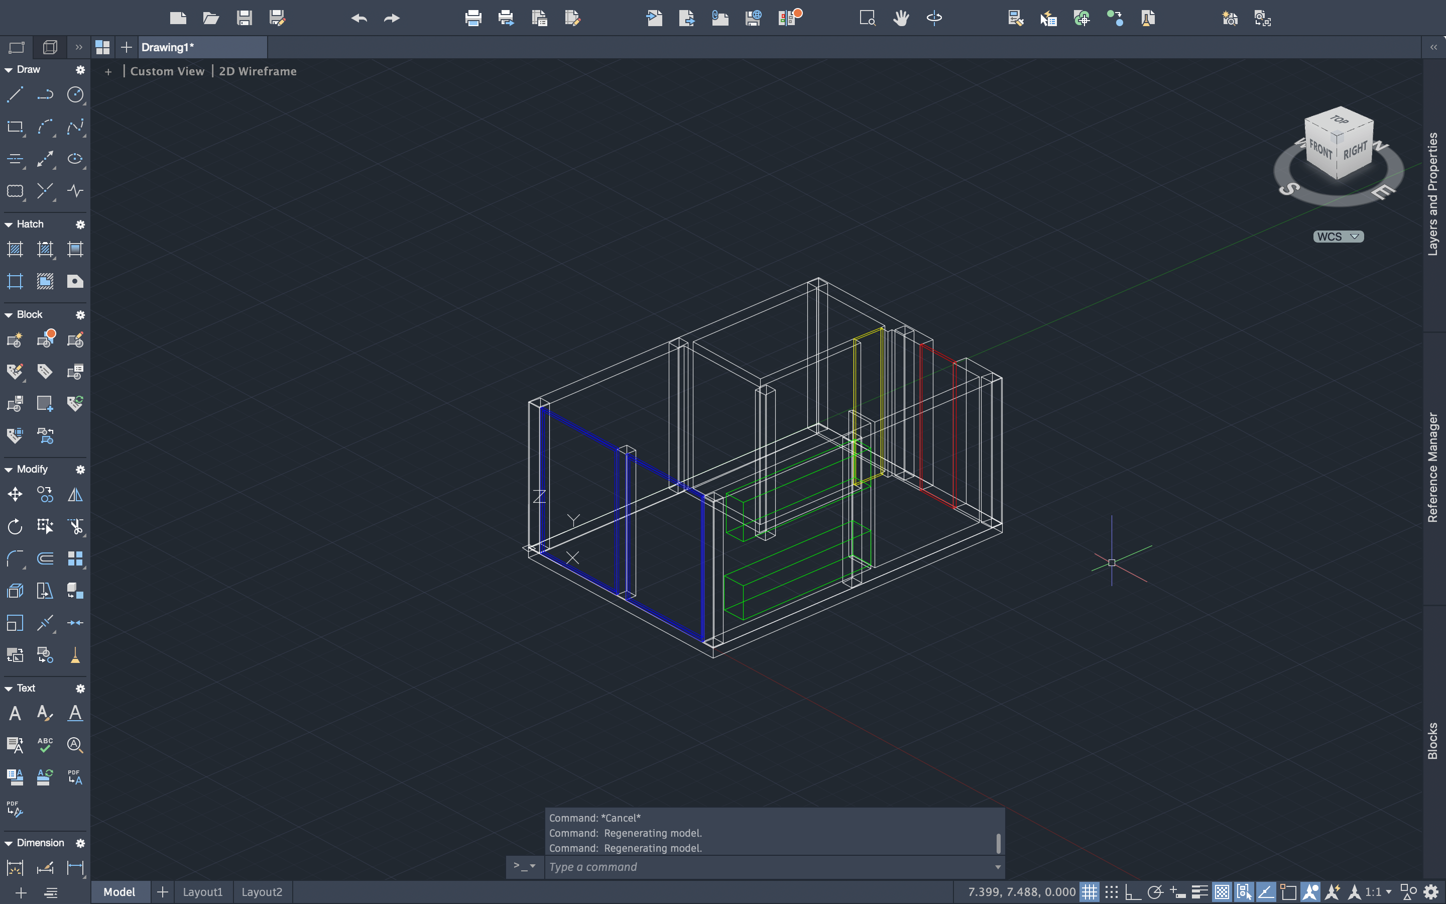Select the Rotate tool in Modify panel
1446x904 pixels.
click(x=15, y=526)
